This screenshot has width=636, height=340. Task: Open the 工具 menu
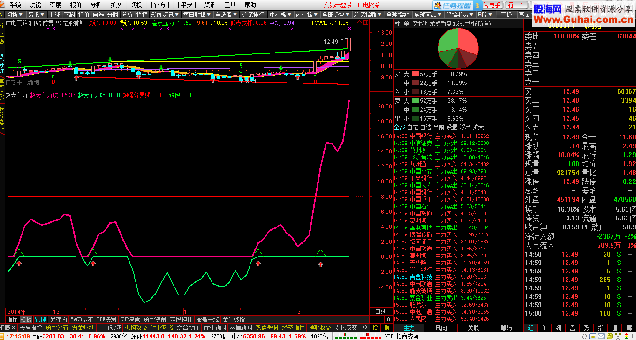[x=230, y=5]
